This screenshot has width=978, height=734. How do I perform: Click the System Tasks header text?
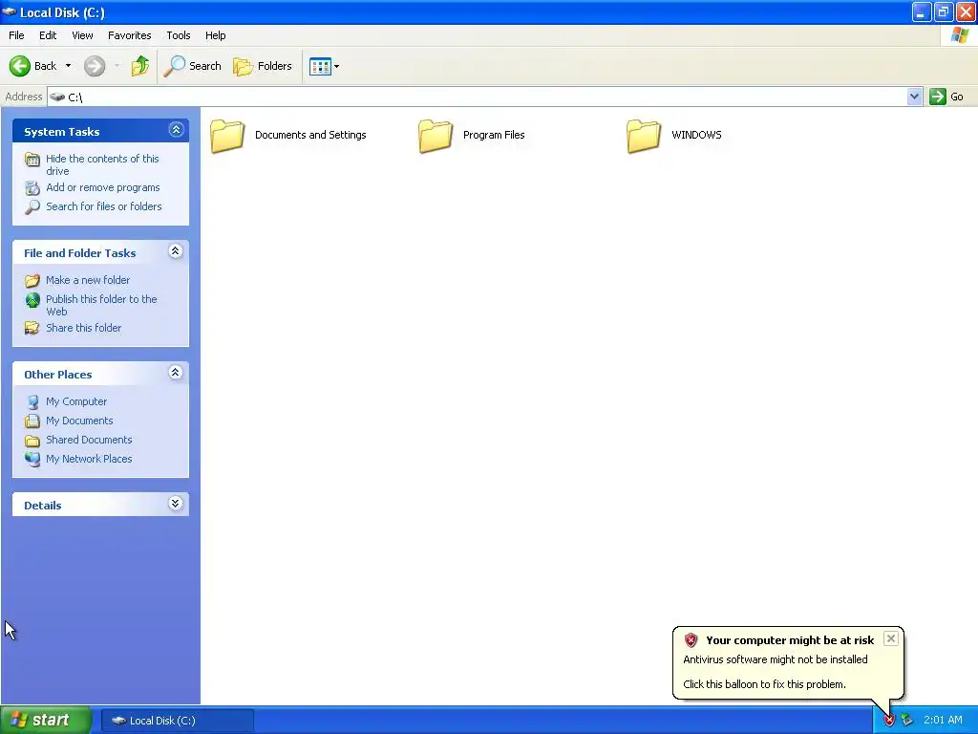pyautogui.click(x=62, y=132)
